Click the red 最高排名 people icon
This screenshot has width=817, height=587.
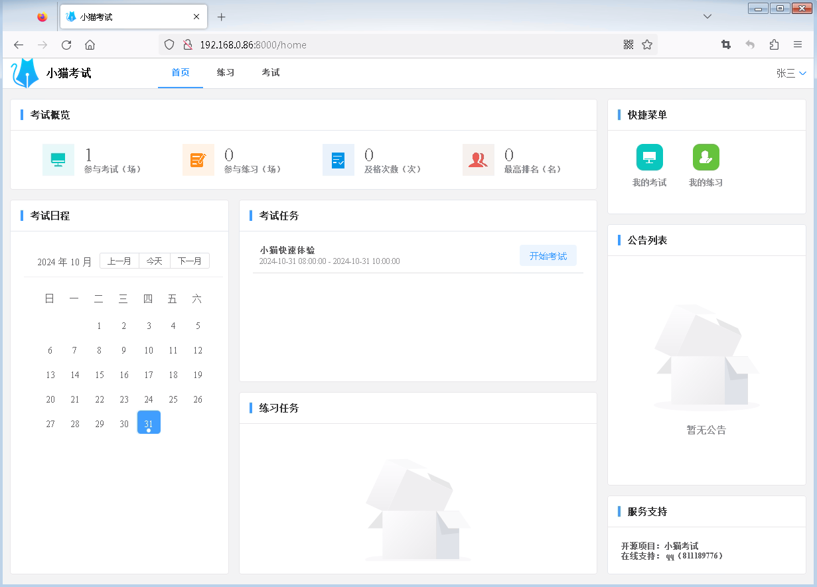pos(479,159)
